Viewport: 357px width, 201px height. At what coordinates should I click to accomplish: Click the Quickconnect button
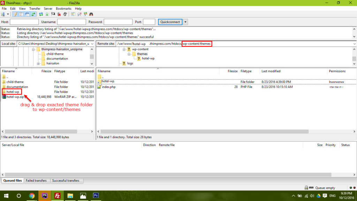tap(170, 22)
